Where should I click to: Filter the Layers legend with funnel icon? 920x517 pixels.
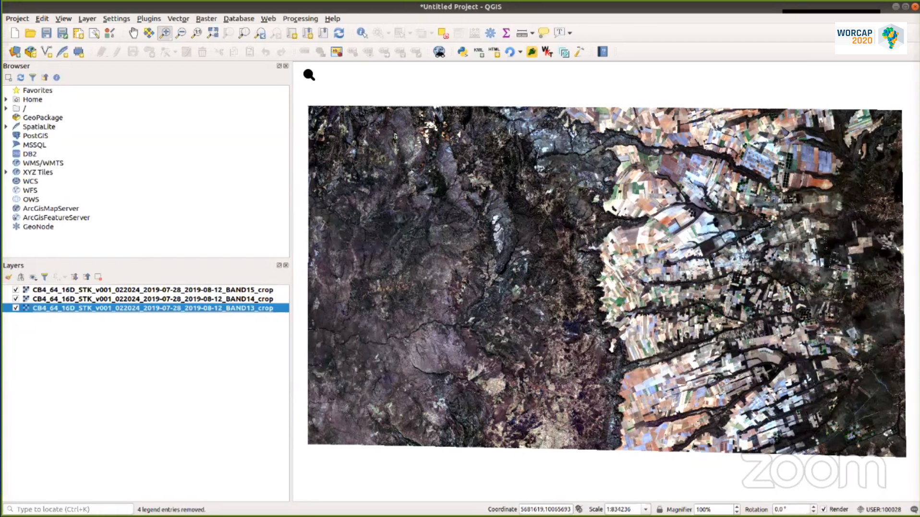click(45, 277)
